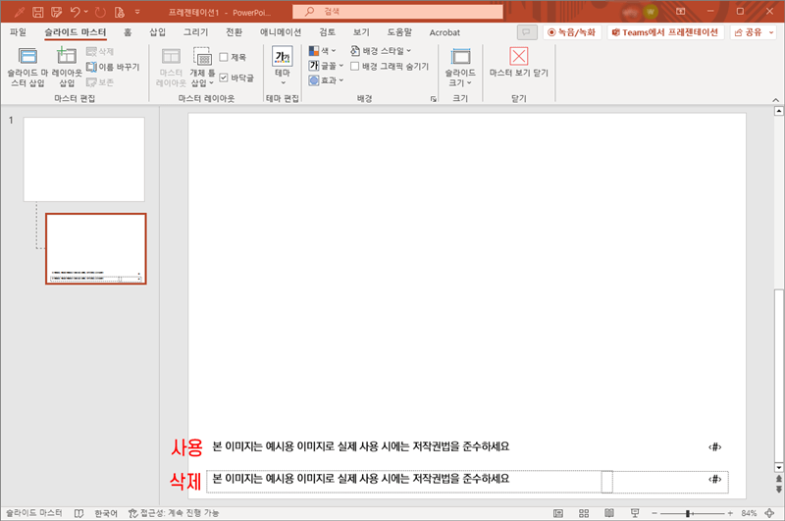Open 개체 틀 삽입 placeholder dropdown
The image size is (785, 521).
click(x=202, y=67)
